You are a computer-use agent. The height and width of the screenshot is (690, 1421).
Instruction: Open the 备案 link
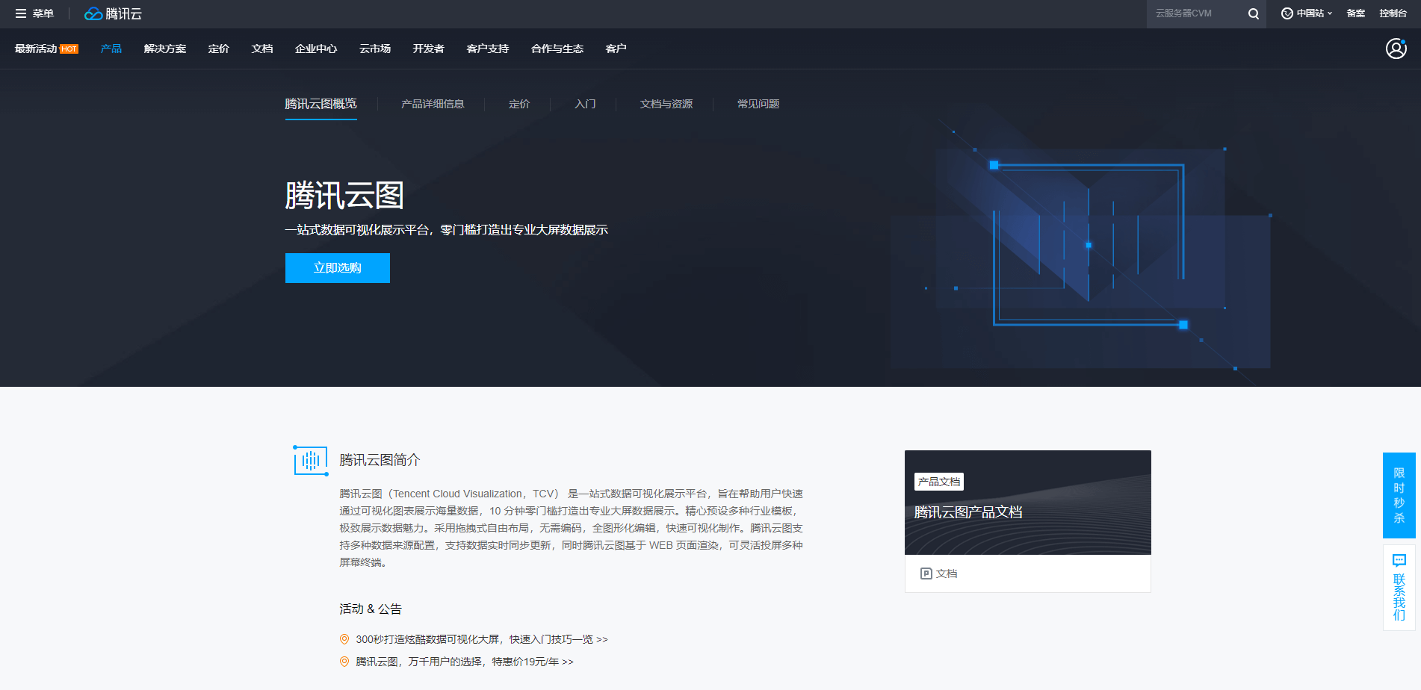point(1356,13)
